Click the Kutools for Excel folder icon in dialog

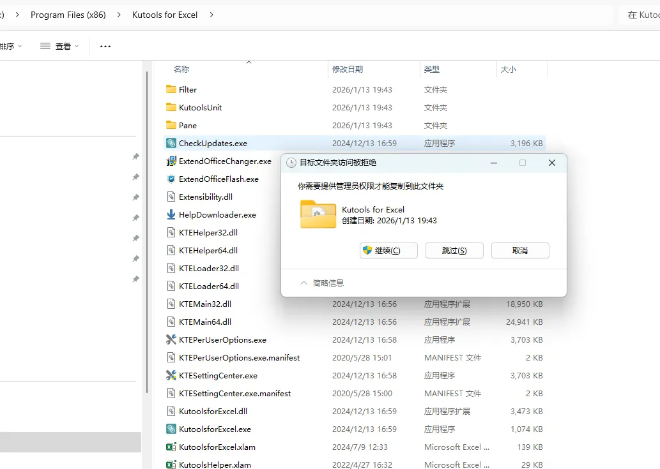point(318,214)
